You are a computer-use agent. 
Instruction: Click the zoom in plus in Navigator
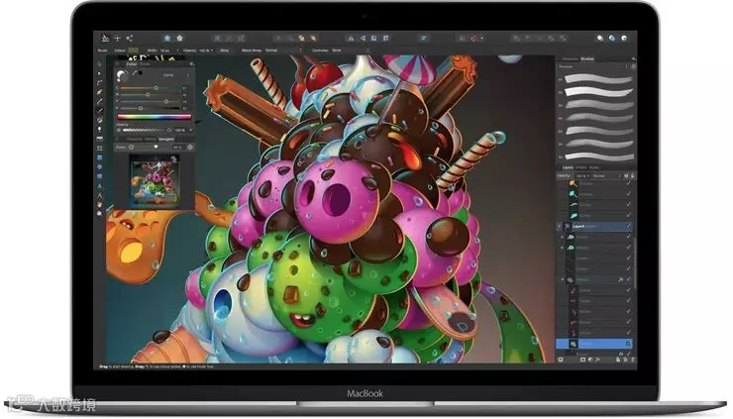[190, 147]
